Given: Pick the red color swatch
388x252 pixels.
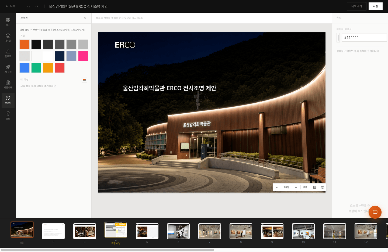Looking at the screenshot, I should (60, 68).
